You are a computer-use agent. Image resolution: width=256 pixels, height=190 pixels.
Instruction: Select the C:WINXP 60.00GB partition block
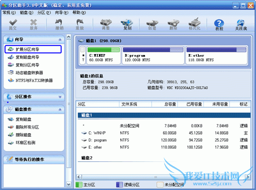pyautogui.click(x=104, y=55)
